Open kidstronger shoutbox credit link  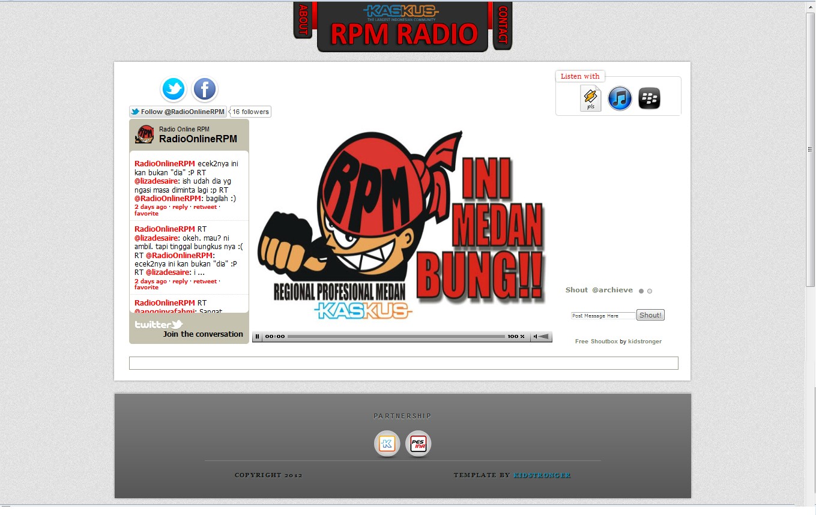645,342
